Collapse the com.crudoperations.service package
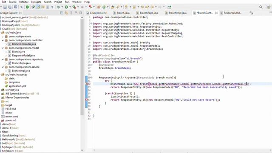272x153 pixels. 3,67
